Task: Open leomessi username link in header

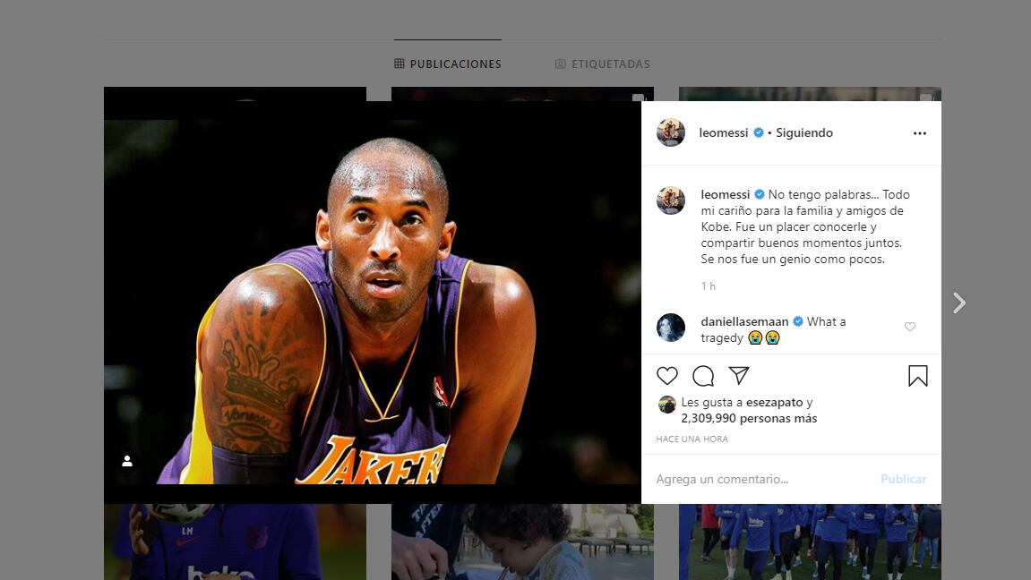Action: [x=724, y=133]
